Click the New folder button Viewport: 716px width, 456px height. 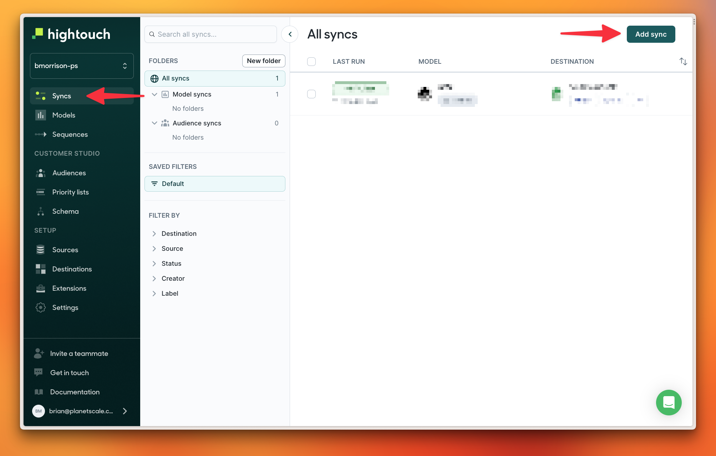tap(264, 61)
